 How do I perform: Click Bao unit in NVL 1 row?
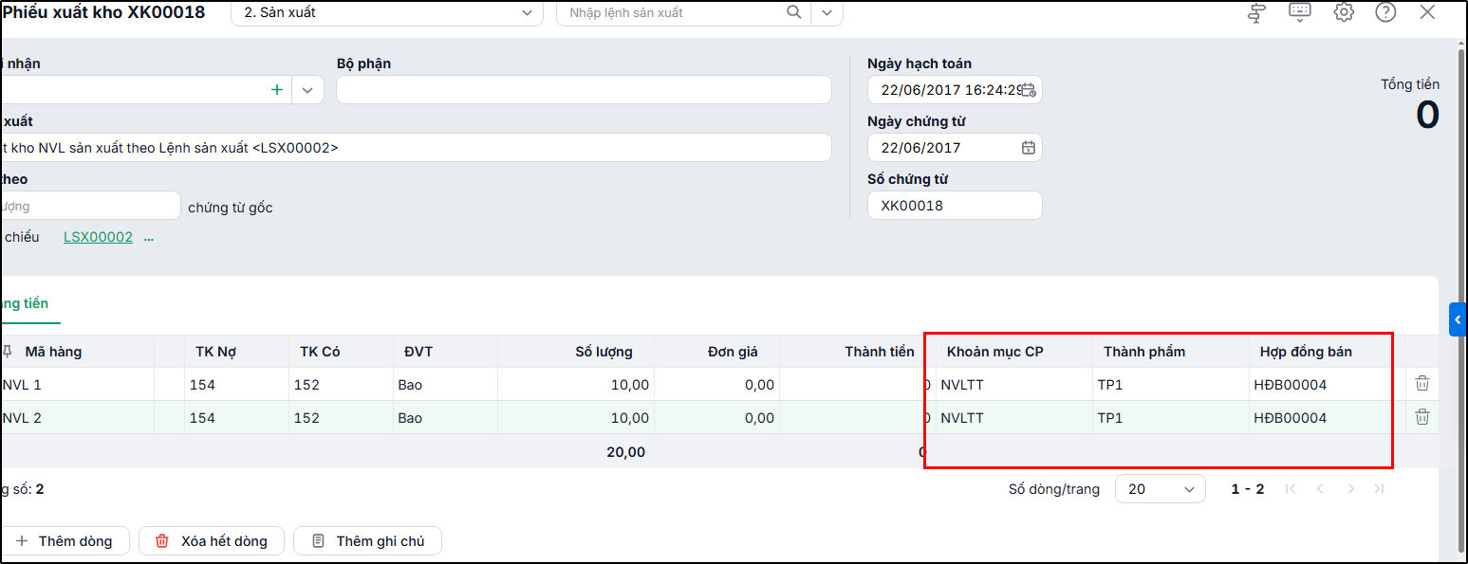tap(445, 385)
